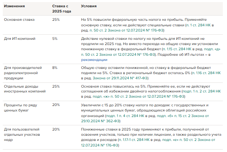Viewport: 227px width, 152px height.
Task: Select the 'Основная ставка' cell
Action: pyautogui.click(x=19, y=20)
